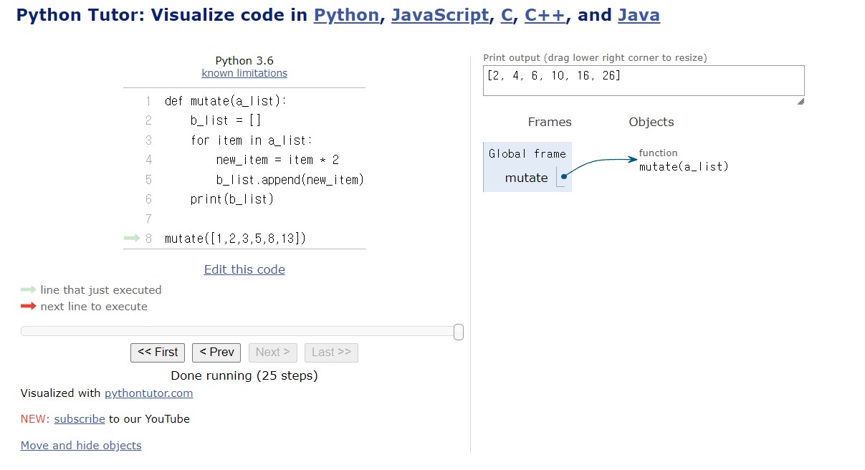Click the red next-line-to-execute legend arrow
Screen dimensions: 865x470
click(x=28, y=307)
